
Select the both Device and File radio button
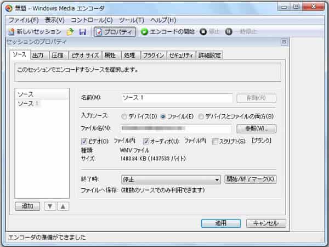(x=201, y=116)
